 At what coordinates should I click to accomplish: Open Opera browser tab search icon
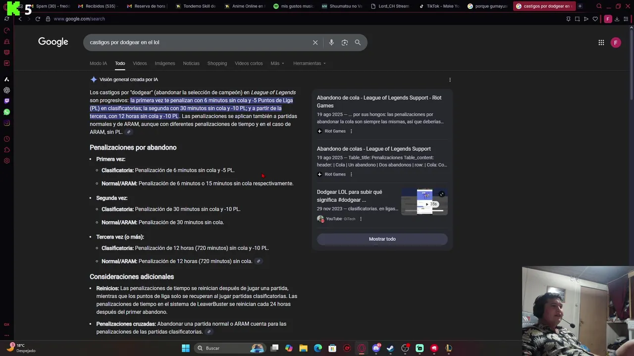(x=599, y=6)
